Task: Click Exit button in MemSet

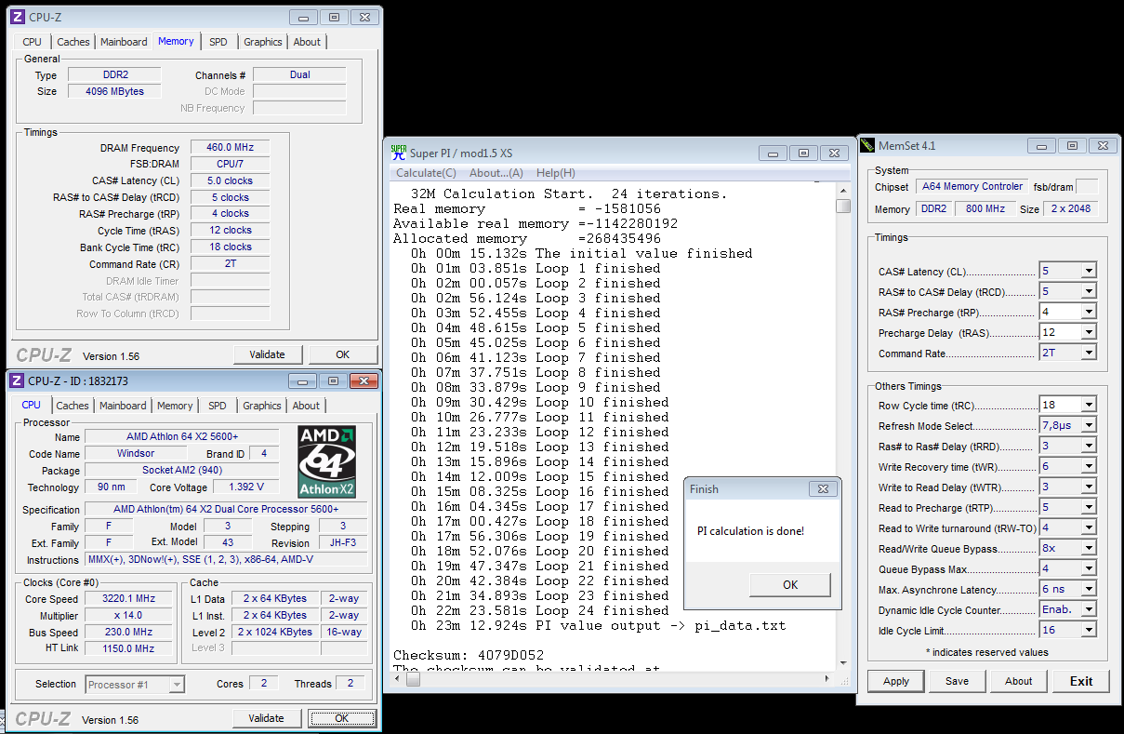Action: coord(1081,681)
